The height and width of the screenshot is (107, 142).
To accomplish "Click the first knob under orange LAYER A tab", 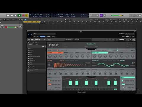I will [50, 56].
